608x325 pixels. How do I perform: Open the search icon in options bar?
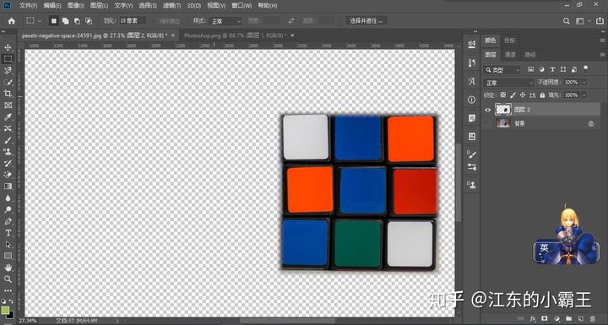pos(567,21)
